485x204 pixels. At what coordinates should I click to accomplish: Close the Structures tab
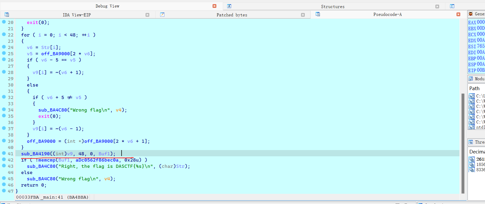click(x=437, y=7)
